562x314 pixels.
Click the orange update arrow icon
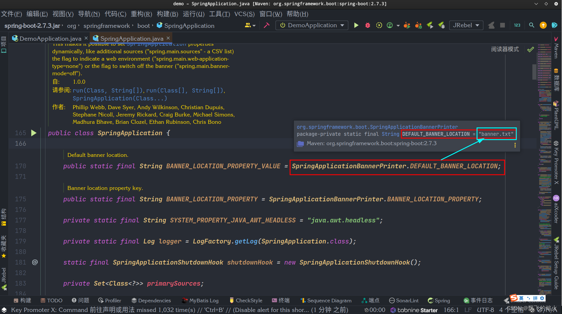(543, 25)
